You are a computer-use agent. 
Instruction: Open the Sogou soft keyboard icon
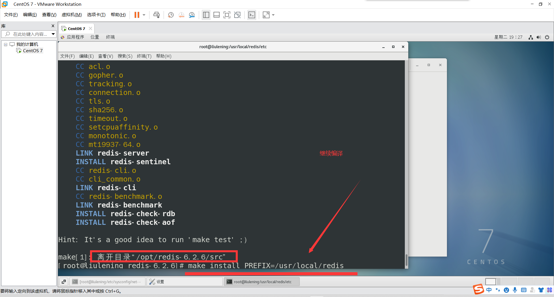click(x=523, y=290)
